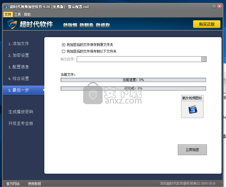Click the 超时代软件 shield logo
The height and width of the screenshot is (187, 226).
point(12,24)
